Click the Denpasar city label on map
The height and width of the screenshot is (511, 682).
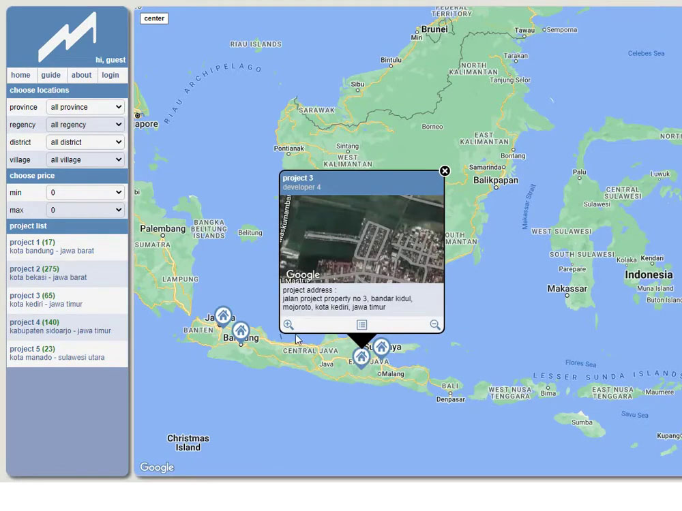(451, 399)
